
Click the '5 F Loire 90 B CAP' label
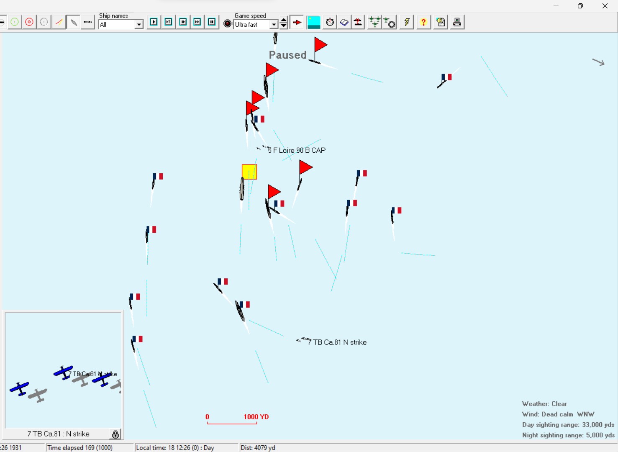(x=297, y=150)
